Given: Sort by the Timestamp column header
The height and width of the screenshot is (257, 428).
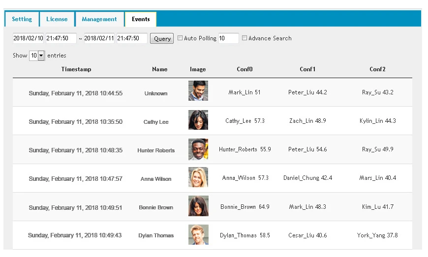Looking at the screenshot, I should pyautogui.click(x=76, y=69).
